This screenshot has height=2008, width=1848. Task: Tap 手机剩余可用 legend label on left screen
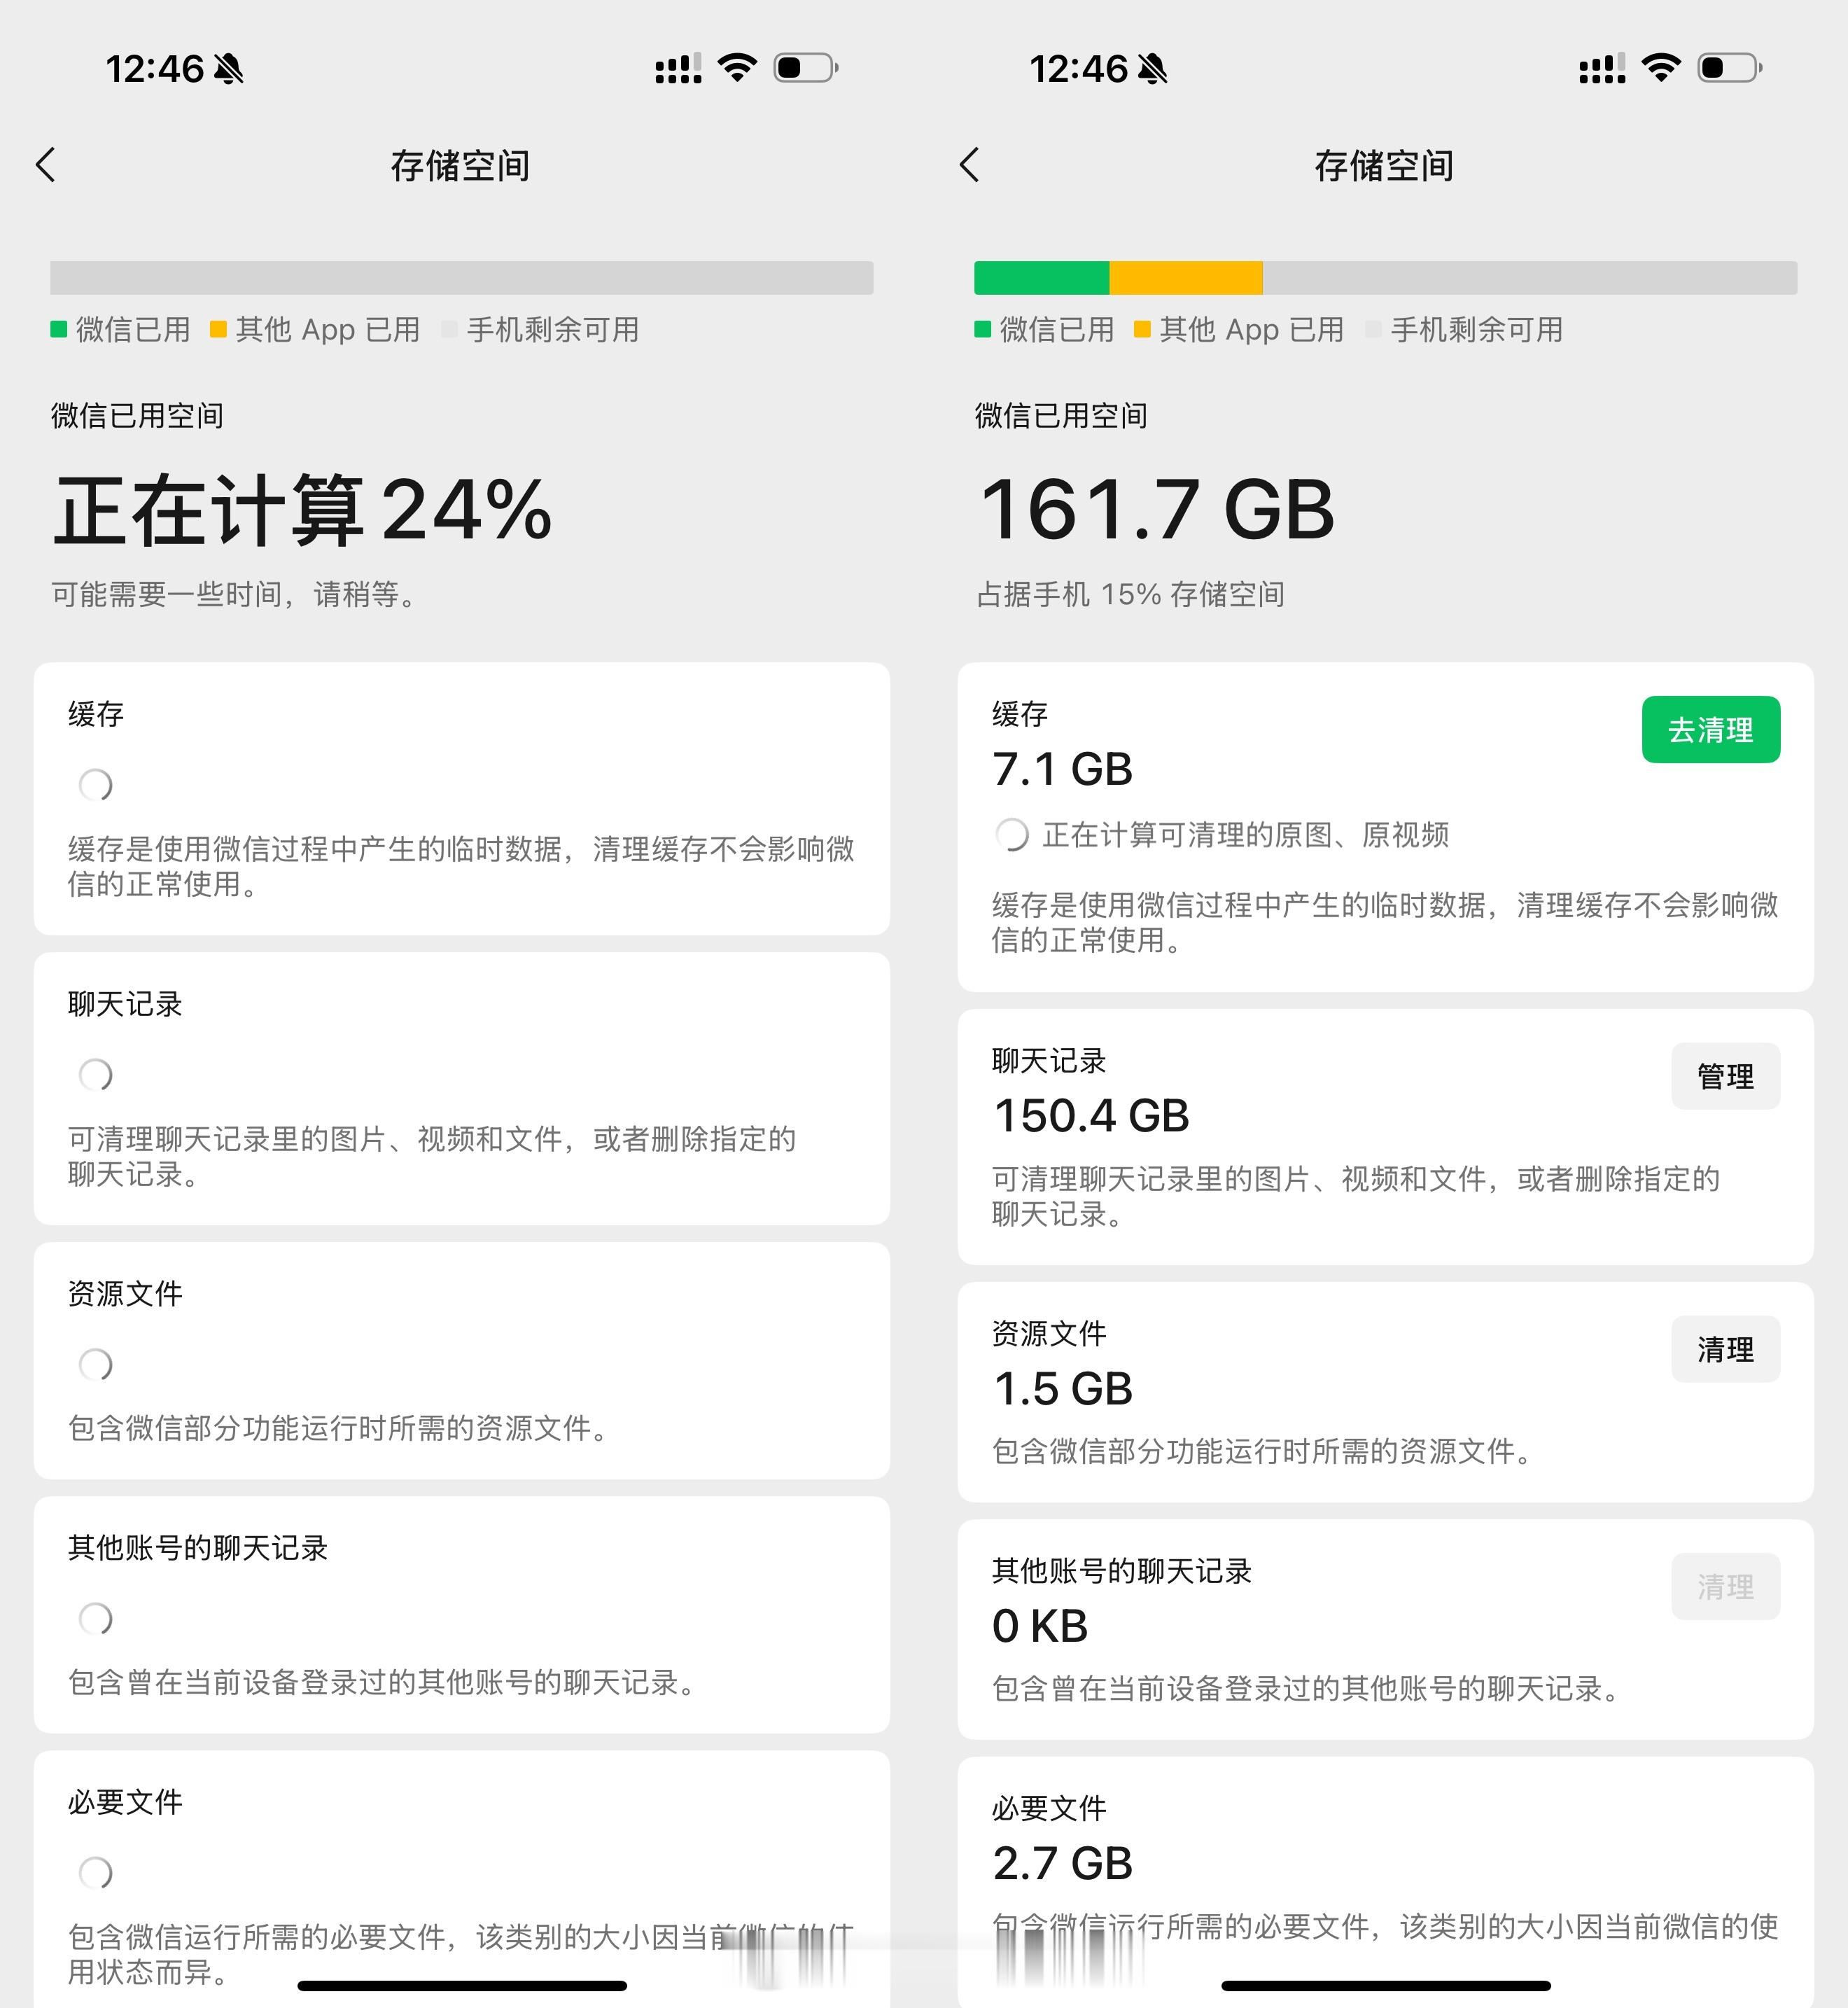point(553,329)
